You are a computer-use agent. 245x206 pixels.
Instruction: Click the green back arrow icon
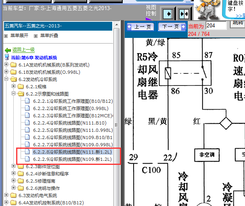[8, 50]
